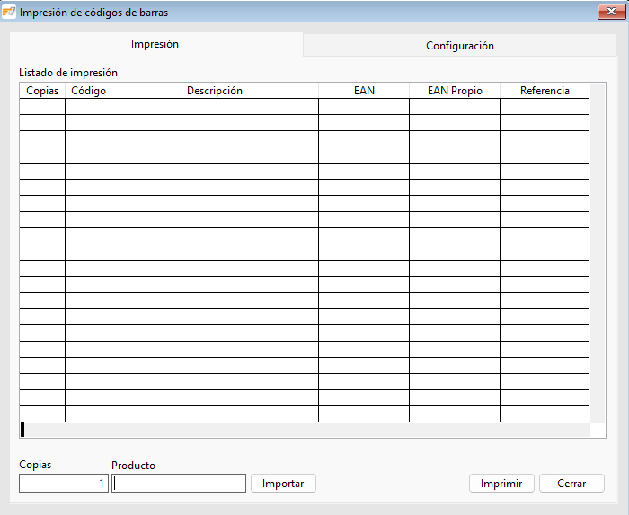Click the Importar button
629x515 pixels.
point(283,484)
